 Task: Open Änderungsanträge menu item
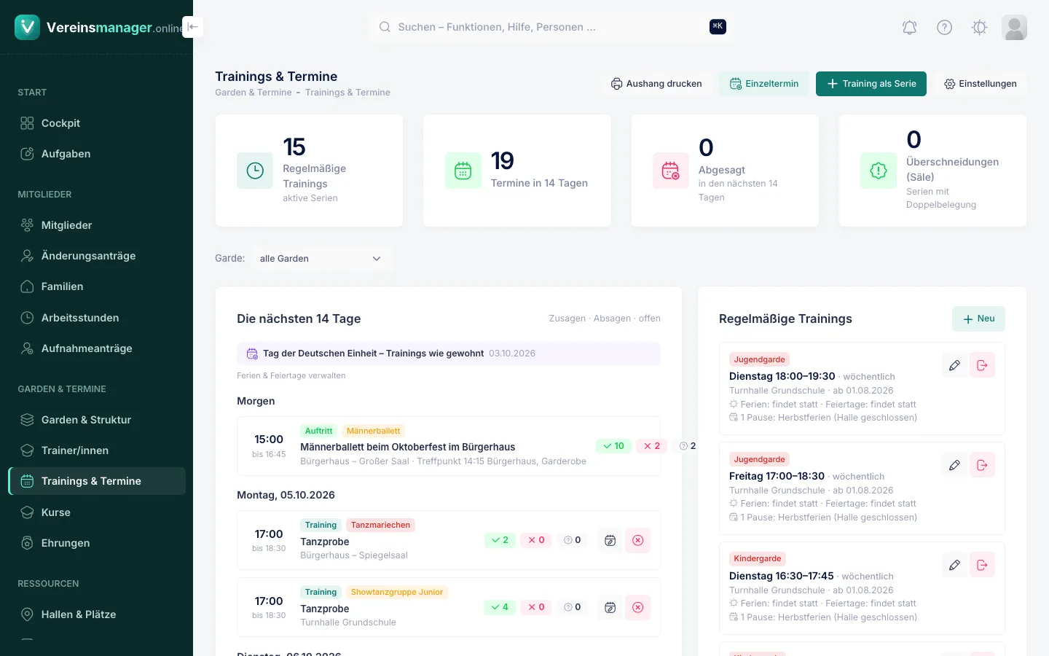pos(96,256)
